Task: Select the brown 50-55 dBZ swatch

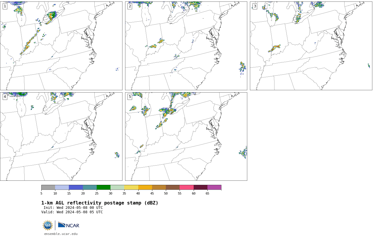Action: click(173, 187)
